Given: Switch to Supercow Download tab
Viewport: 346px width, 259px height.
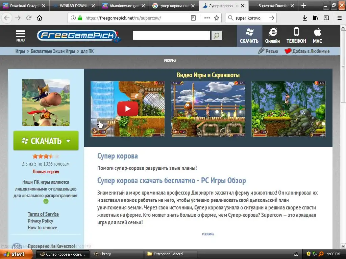Looking at the screenshot, I should point(273,5).
